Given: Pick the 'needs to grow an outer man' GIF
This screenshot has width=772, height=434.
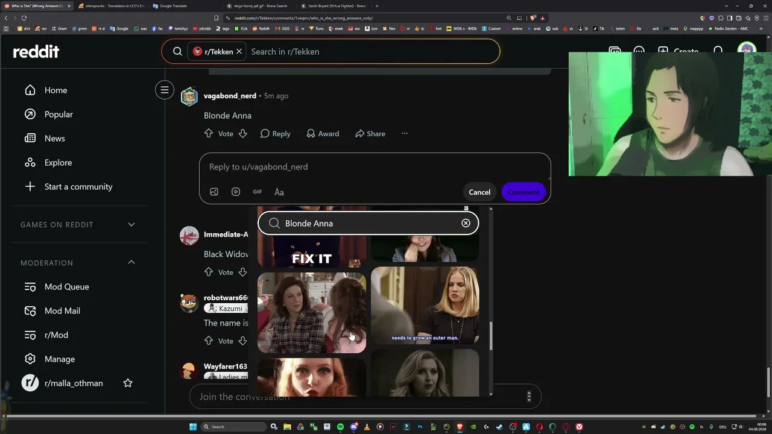Looking at the screenshot, I should (425, 306).
